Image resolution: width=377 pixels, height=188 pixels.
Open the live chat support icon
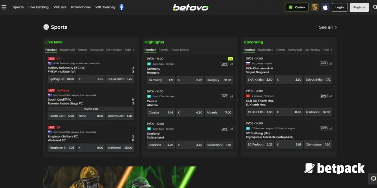pos(373,179)
